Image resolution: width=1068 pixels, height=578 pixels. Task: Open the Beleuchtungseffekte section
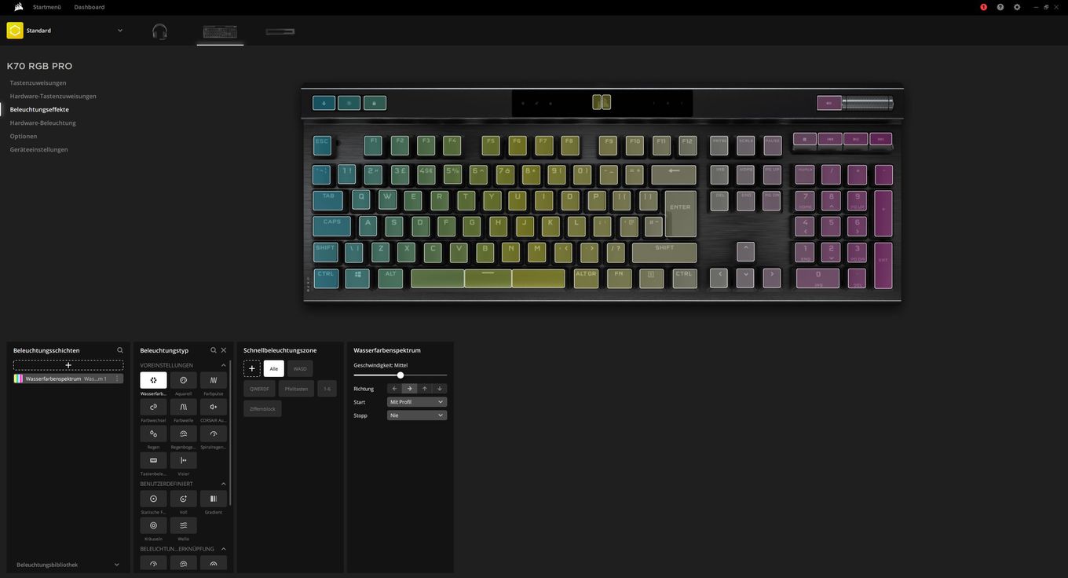point(39,109)
